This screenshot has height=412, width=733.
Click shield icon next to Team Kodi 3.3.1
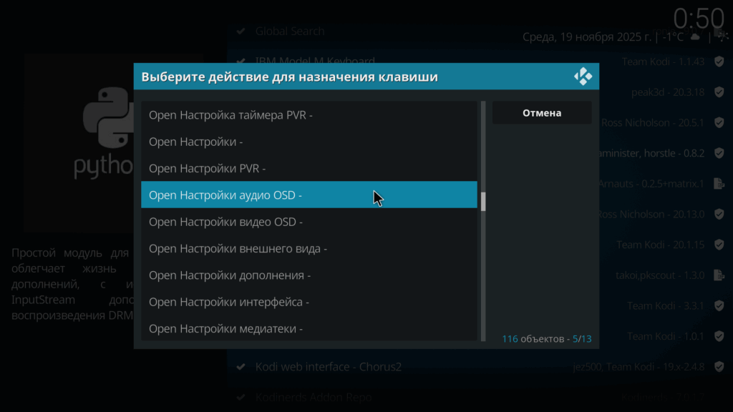coord(719,306)
